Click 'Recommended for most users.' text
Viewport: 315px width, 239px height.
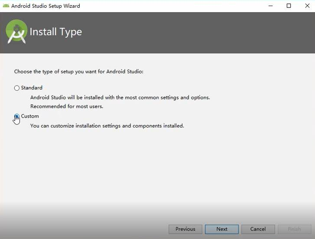point(67,106)
